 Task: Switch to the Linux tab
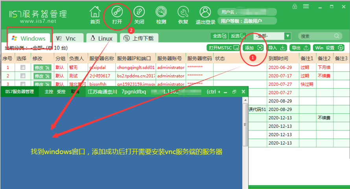pyautogui.click(x=102, y=39)
